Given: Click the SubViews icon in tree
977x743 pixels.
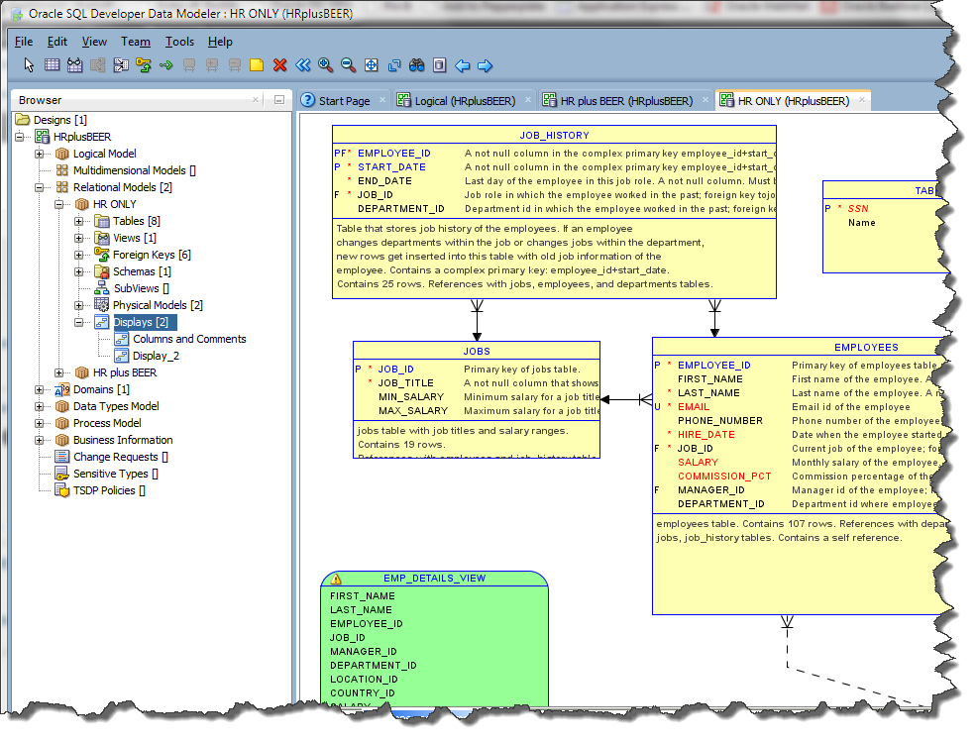Looking at the screenshot, I should [101, 287].
